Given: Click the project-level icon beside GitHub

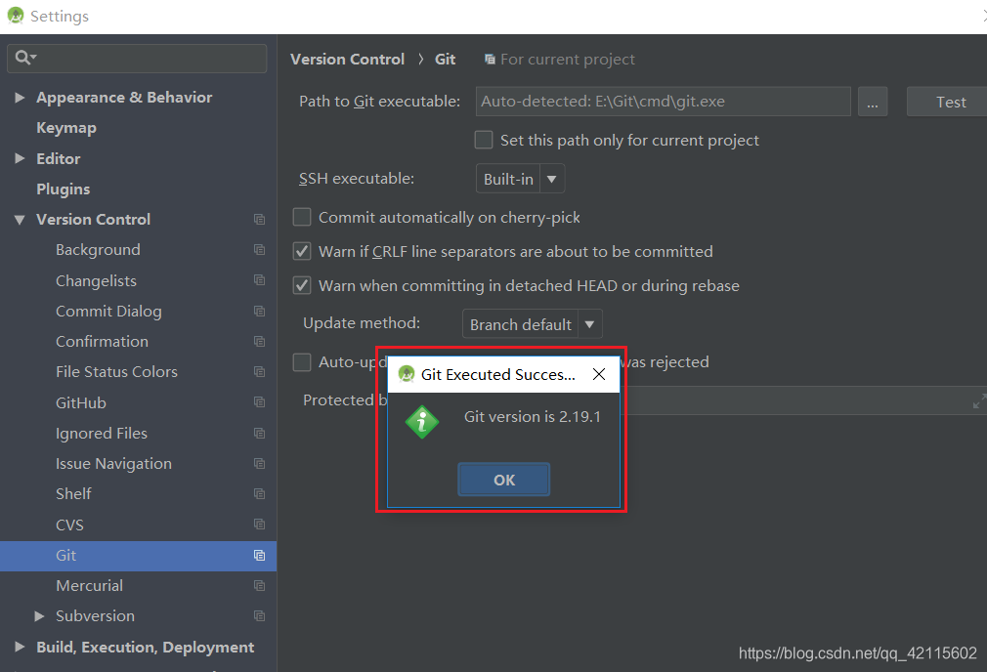Looking at the screenshot, I should pyautogui.click(x=259, y=402).
